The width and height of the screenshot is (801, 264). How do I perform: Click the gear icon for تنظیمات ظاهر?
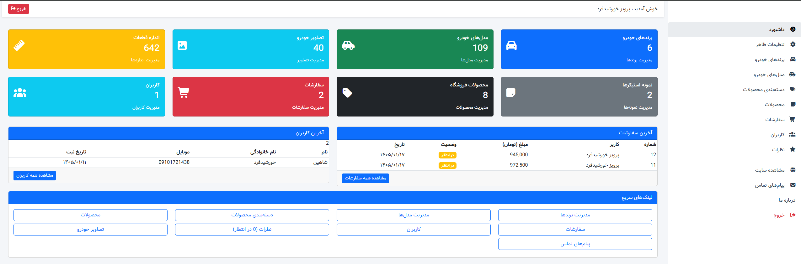[793, 44]
